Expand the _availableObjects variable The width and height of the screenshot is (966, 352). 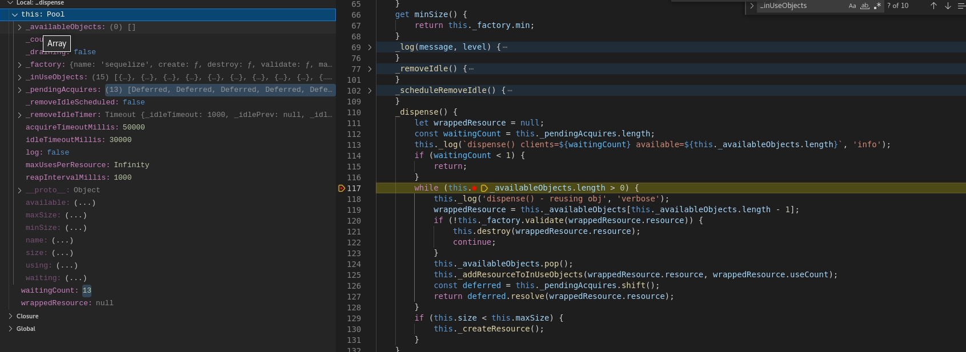click(x=19, y=27)
